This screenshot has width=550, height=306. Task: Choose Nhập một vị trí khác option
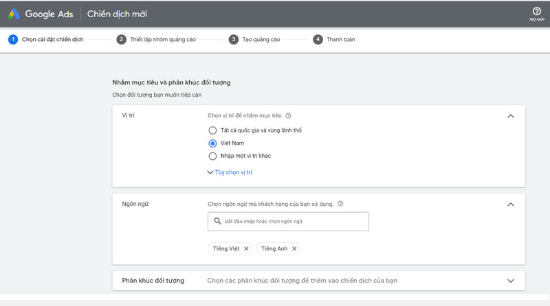click(212, 156)
